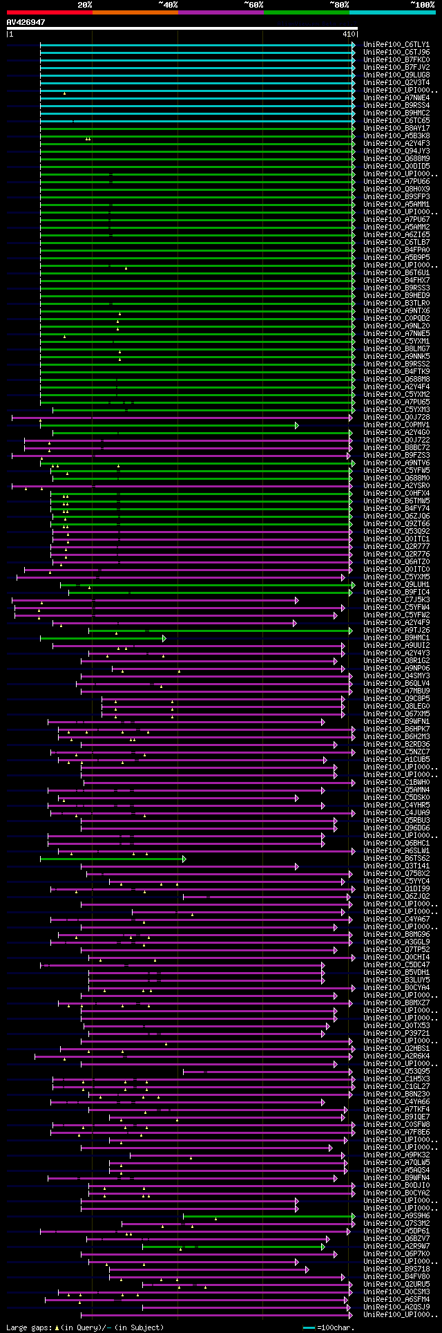Select the UniRef100_A5AMM1 label

396,204
